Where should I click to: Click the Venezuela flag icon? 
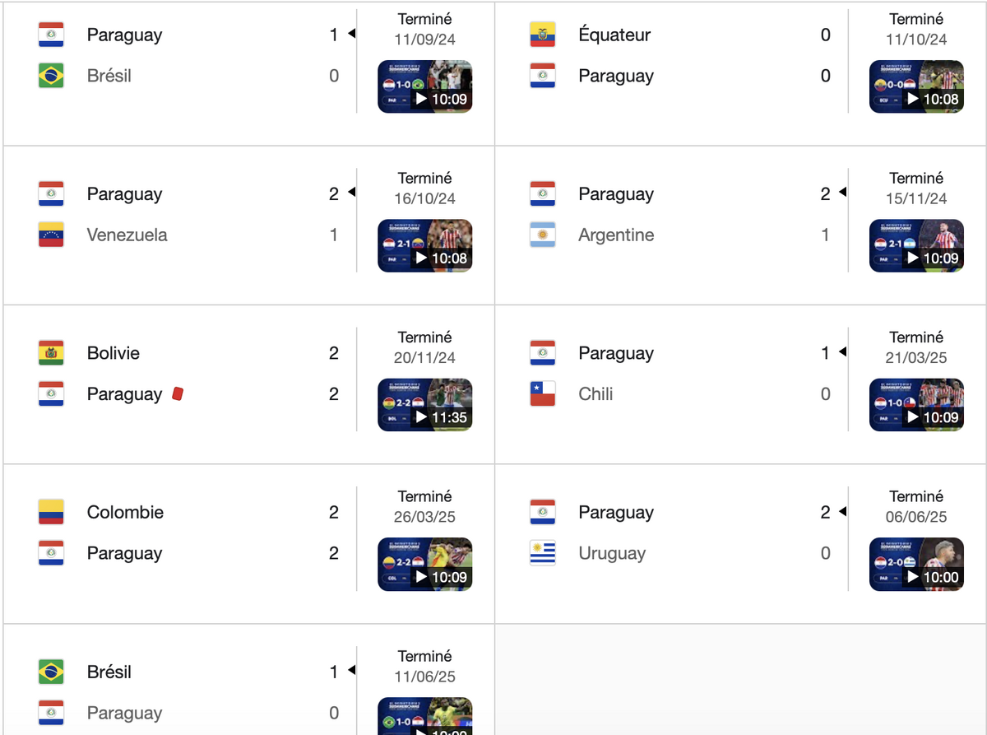(51, 235)
